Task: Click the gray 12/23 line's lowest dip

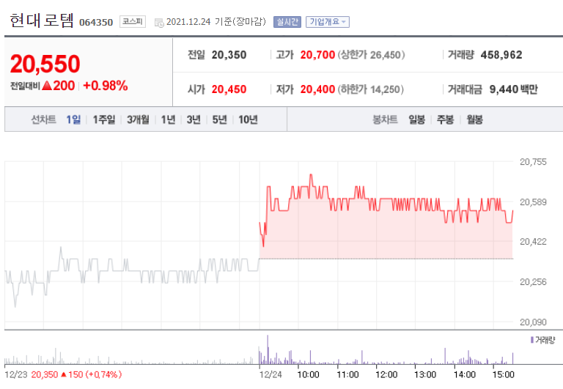Action: pyautogui.click(x=15, y=305)
